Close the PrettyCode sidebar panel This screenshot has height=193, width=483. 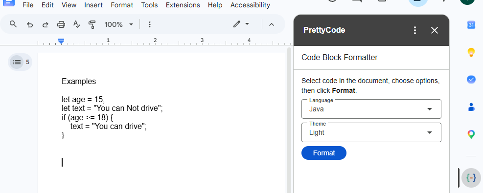point(435,30)
